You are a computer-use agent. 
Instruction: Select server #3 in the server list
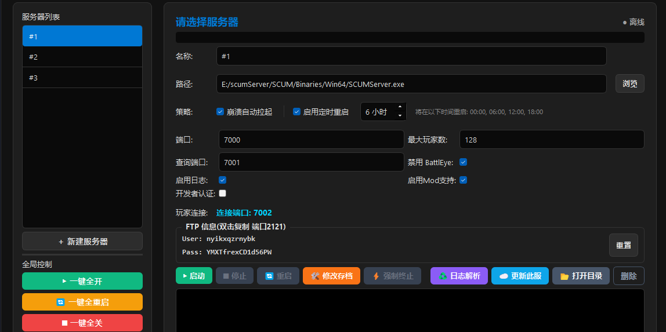[x=82, y=78]
